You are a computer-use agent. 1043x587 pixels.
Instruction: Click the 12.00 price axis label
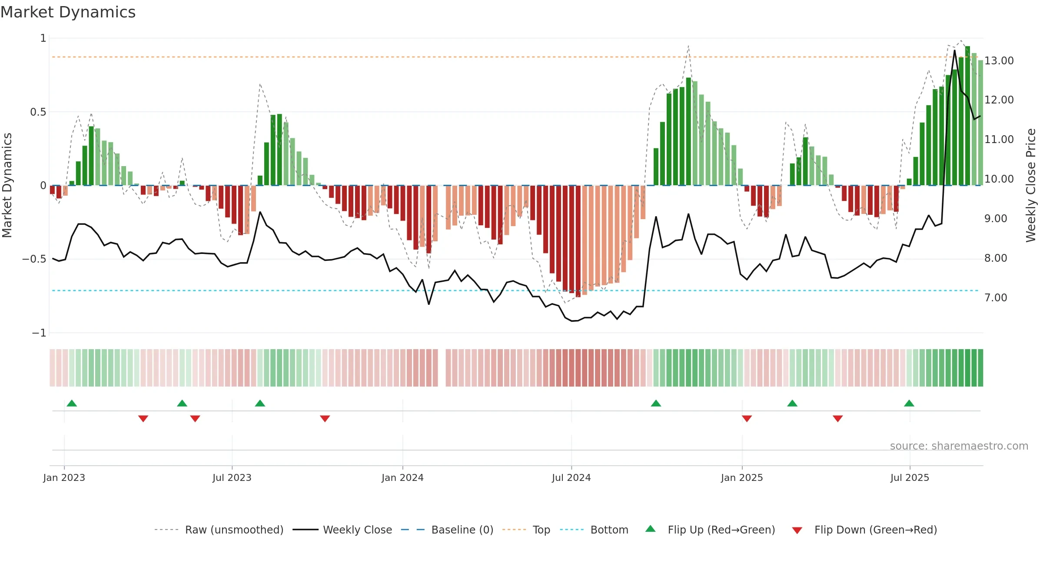pyautogui.click(x=999, y=100)
